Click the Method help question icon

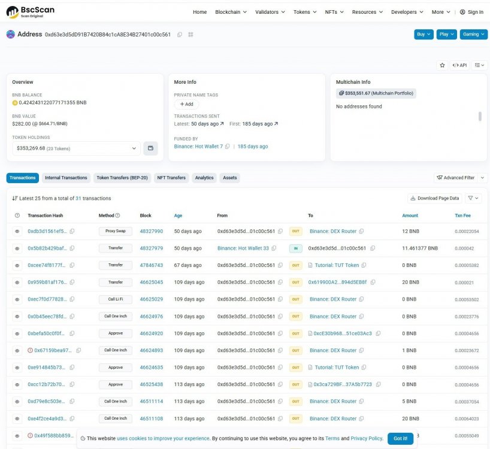(x=117, y=216)
